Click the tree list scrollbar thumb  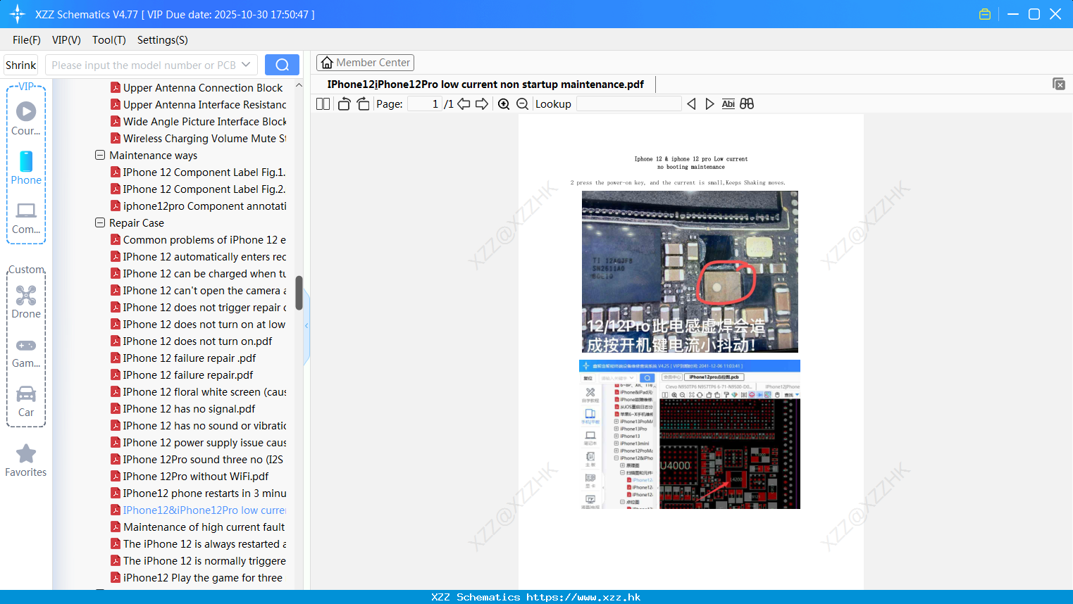click(x=299, y=293)
